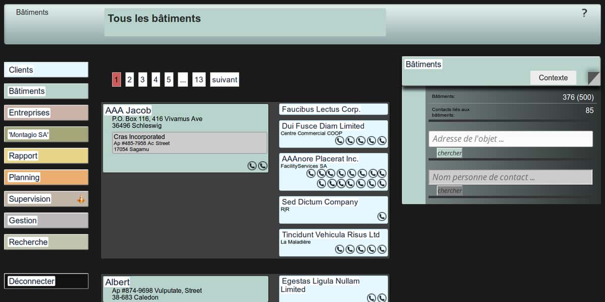Image resolution: width=605 pixels, height=302 pixels.
Task: Click last phone icon in Tincidunt Vehicula card
Action: 382,249
